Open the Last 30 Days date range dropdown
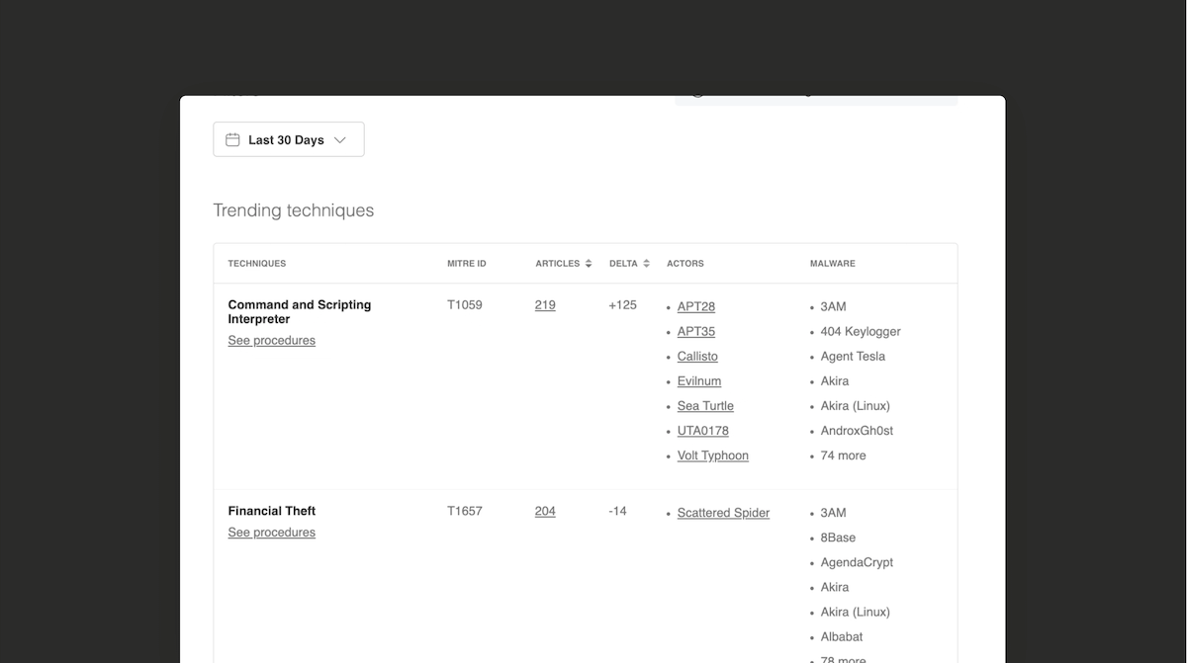 click(x=289, y=139)
